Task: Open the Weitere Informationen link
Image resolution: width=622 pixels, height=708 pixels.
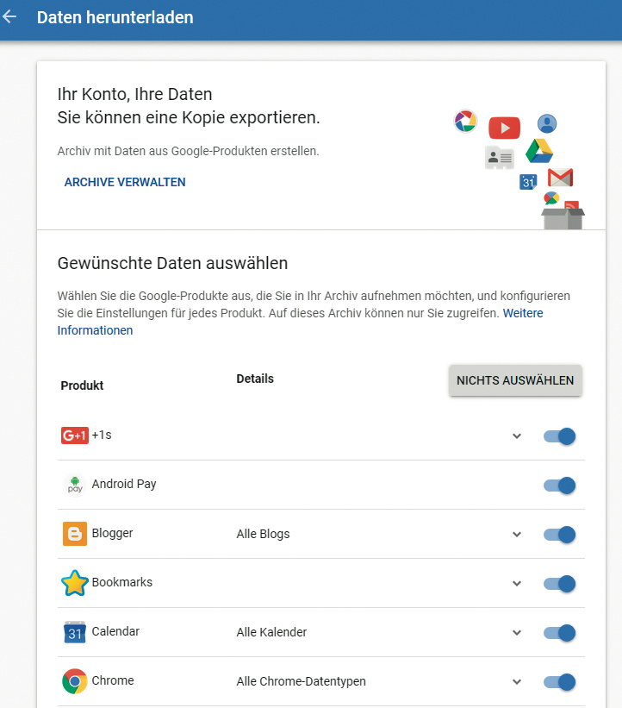Action: tap(95, 330)
